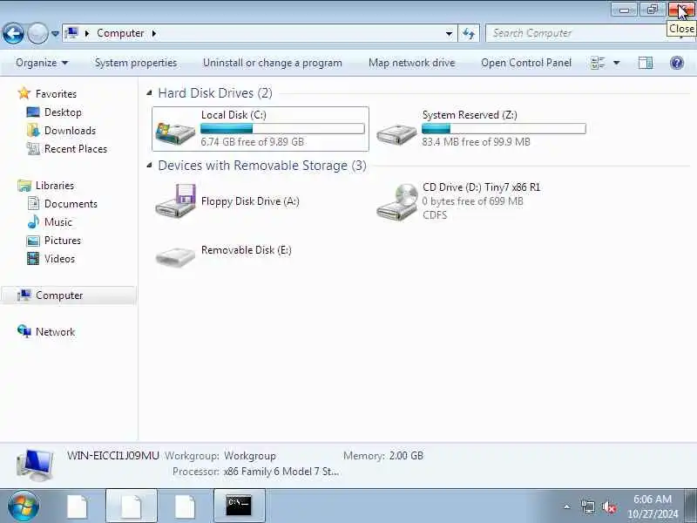697x523 pixels.
Task: Click the Workgroup value in details pane
Action: (250, 456)
